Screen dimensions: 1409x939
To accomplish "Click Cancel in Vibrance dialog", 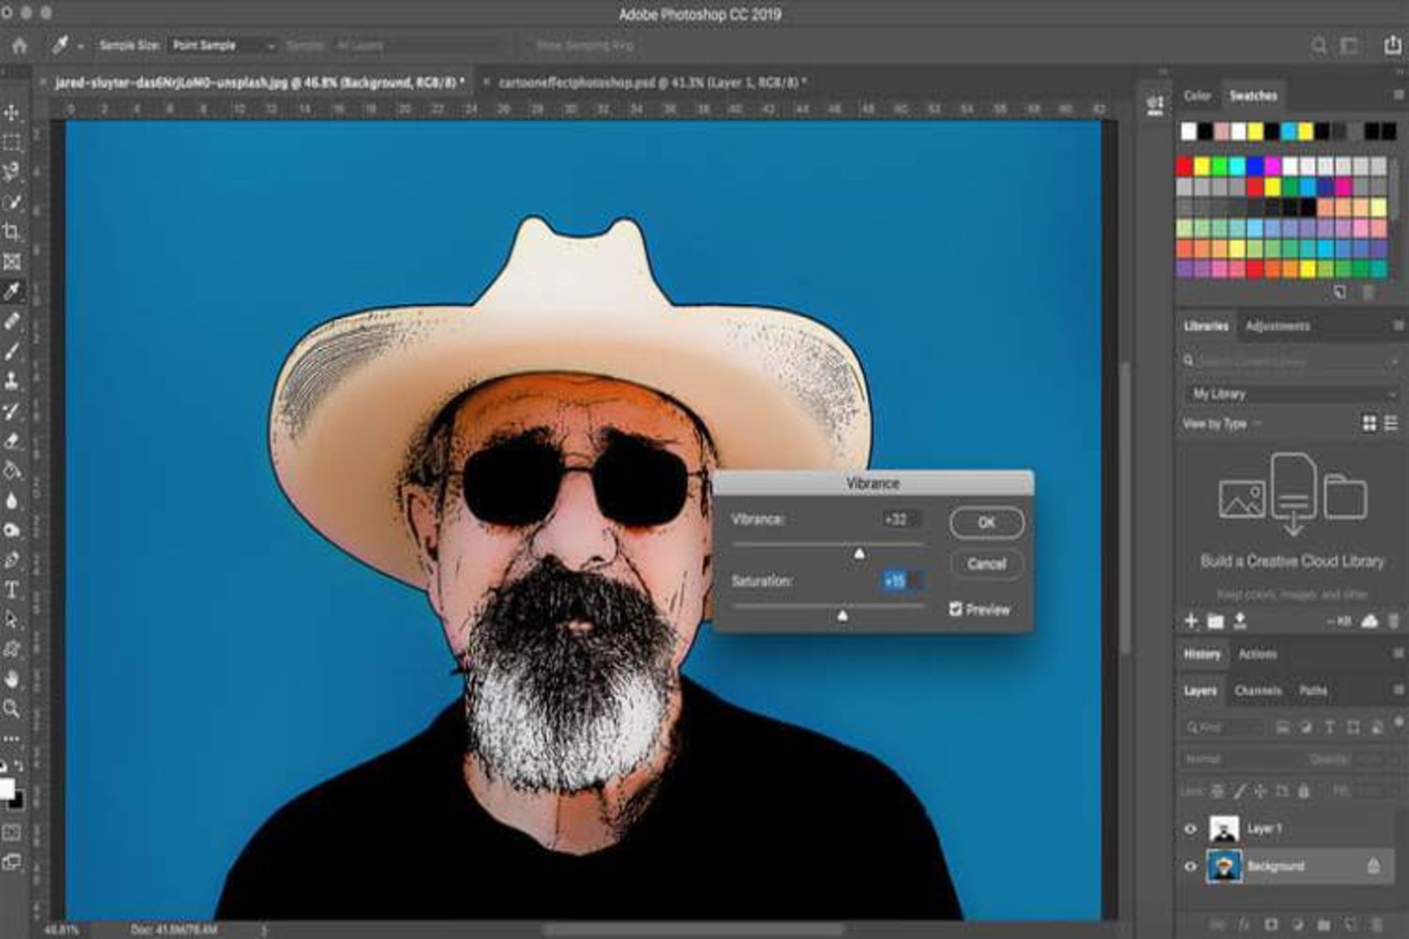I will 986,563.
